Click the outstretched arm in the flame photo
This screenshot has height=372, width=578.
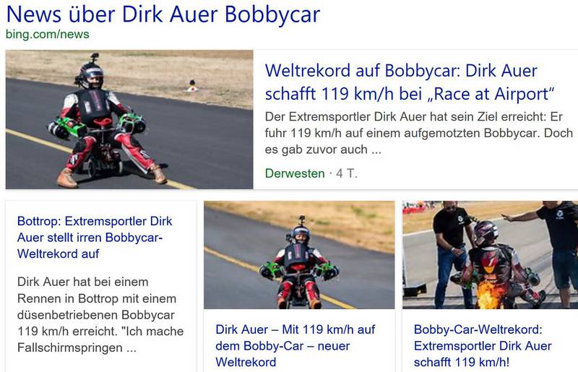tap(520, 217)
